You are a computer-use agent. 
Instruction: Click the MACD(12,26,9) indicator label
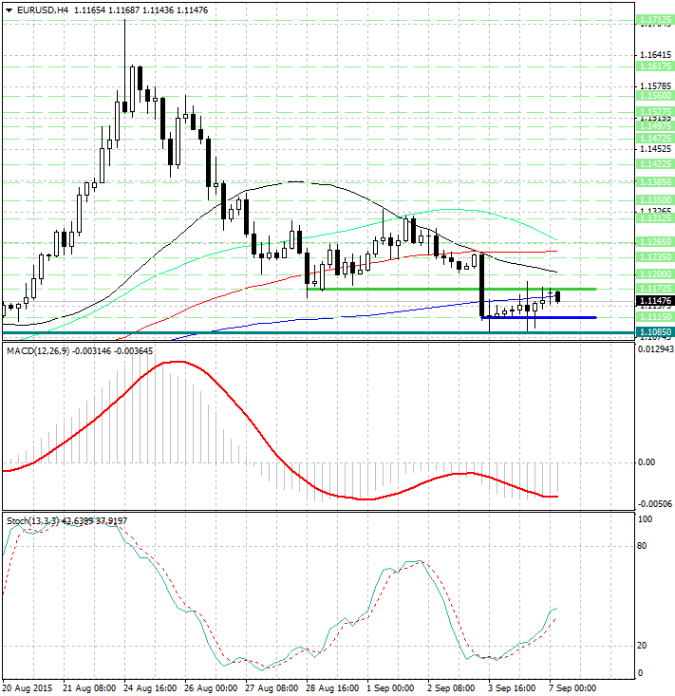pyautogui.click(x=39, y=351)
